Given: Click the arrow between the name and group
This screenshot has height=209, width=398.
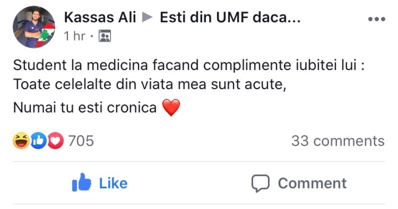Looking at the screenshot, I should coord(148,18).
